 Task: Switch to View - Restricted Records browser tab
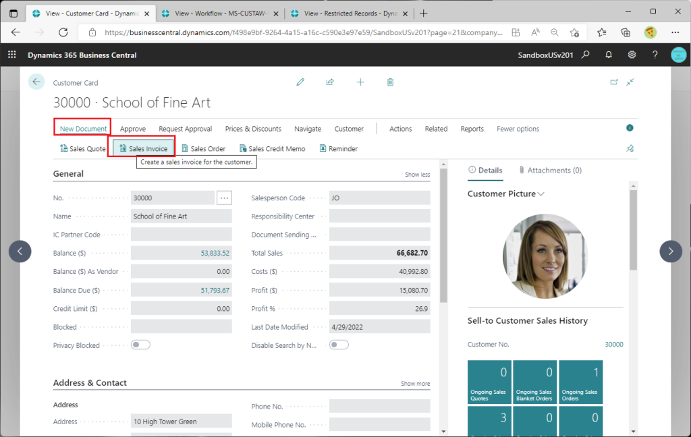351,13
